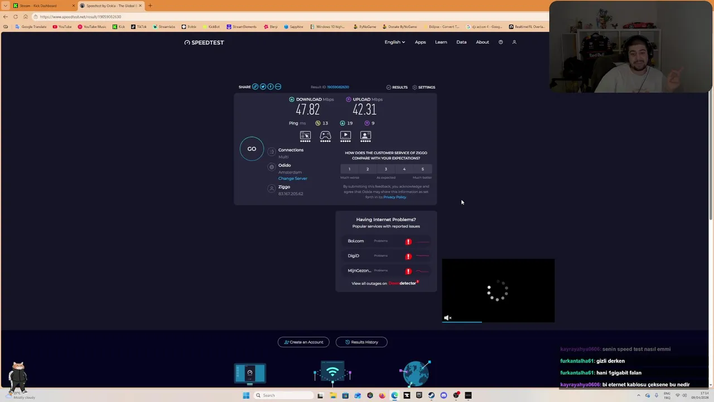Click the Connections mode icon
714x402 pixels.
272,151
